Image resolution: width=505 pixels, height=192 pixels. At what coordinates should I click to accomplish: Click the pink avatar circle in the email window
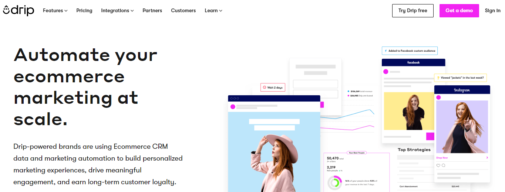(x=233, y=107)
